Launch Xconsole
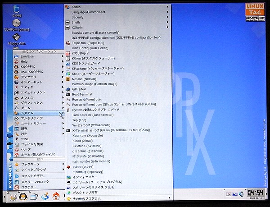Viewport: 270px width, 207px height. click(x=88, y=136)
